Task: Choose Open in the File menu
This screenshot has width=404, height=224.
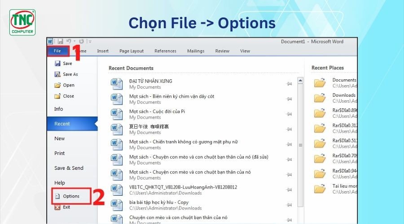Action: (x=64, y=85)
